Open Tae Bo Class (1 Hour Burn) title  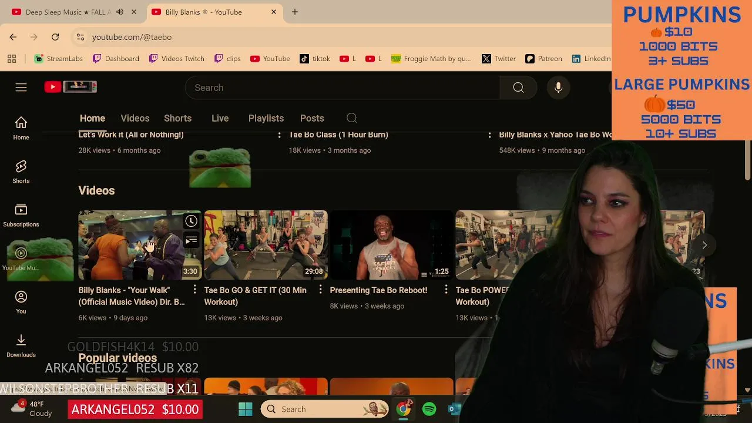coord(338,135)
